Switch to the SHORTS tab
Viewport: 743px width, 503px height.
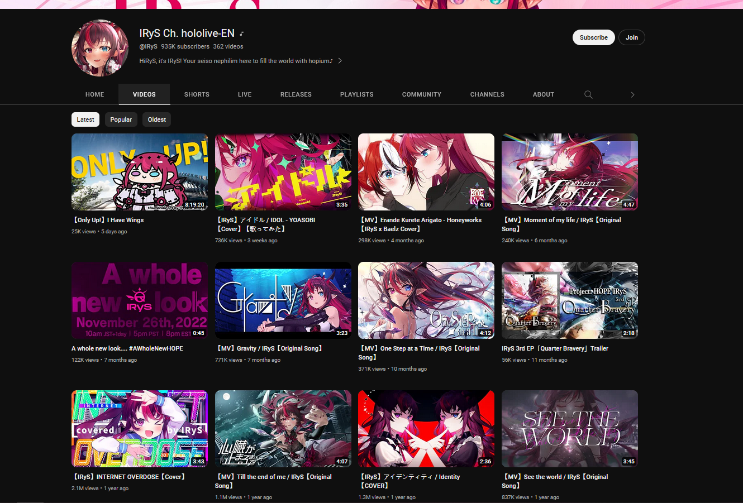197,94
